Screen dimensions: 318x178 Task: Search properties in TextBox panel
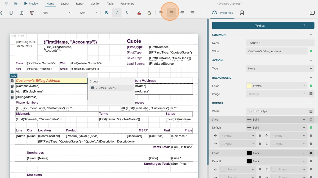pyautogui.click(x=304, y=26)
